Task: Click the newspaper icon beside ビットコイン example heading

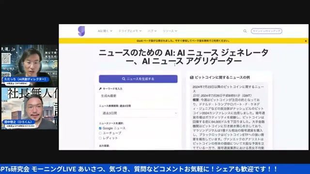Action: 192,77
